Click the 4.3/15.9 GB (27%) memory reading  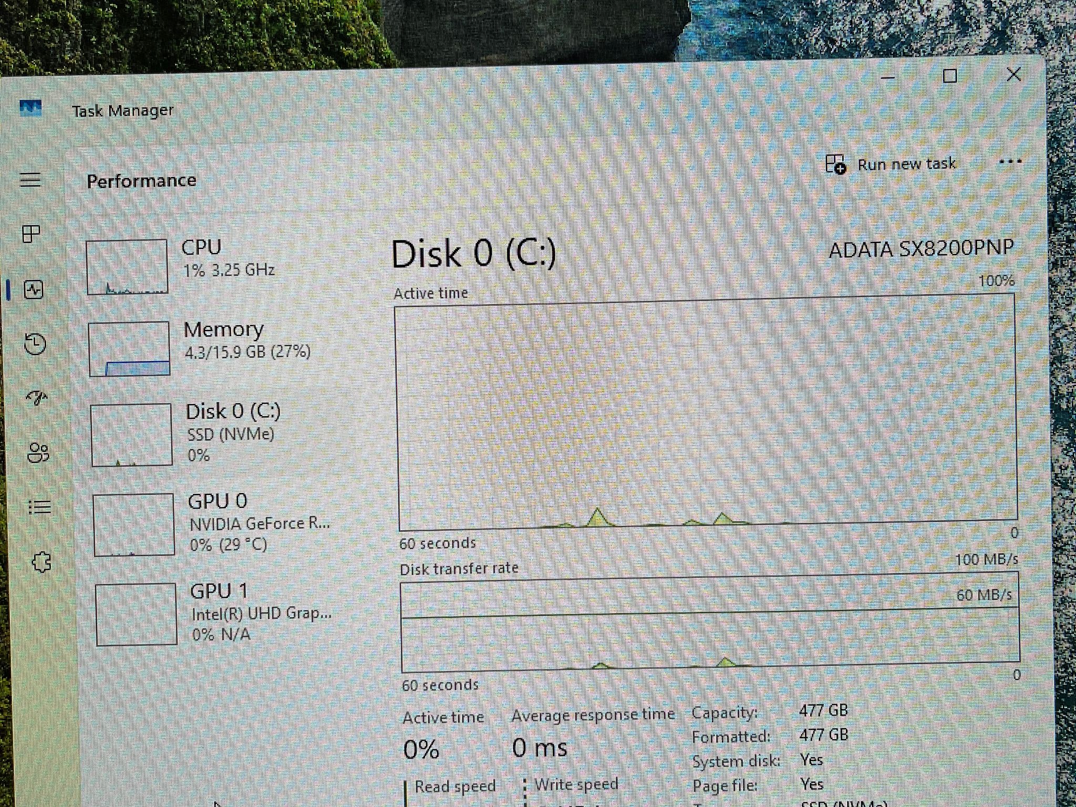[x=247, y=351]
